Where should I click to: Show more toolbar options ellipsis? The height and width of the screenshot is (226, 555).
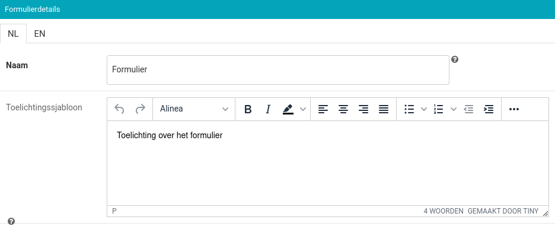click(x=513, y=109)
